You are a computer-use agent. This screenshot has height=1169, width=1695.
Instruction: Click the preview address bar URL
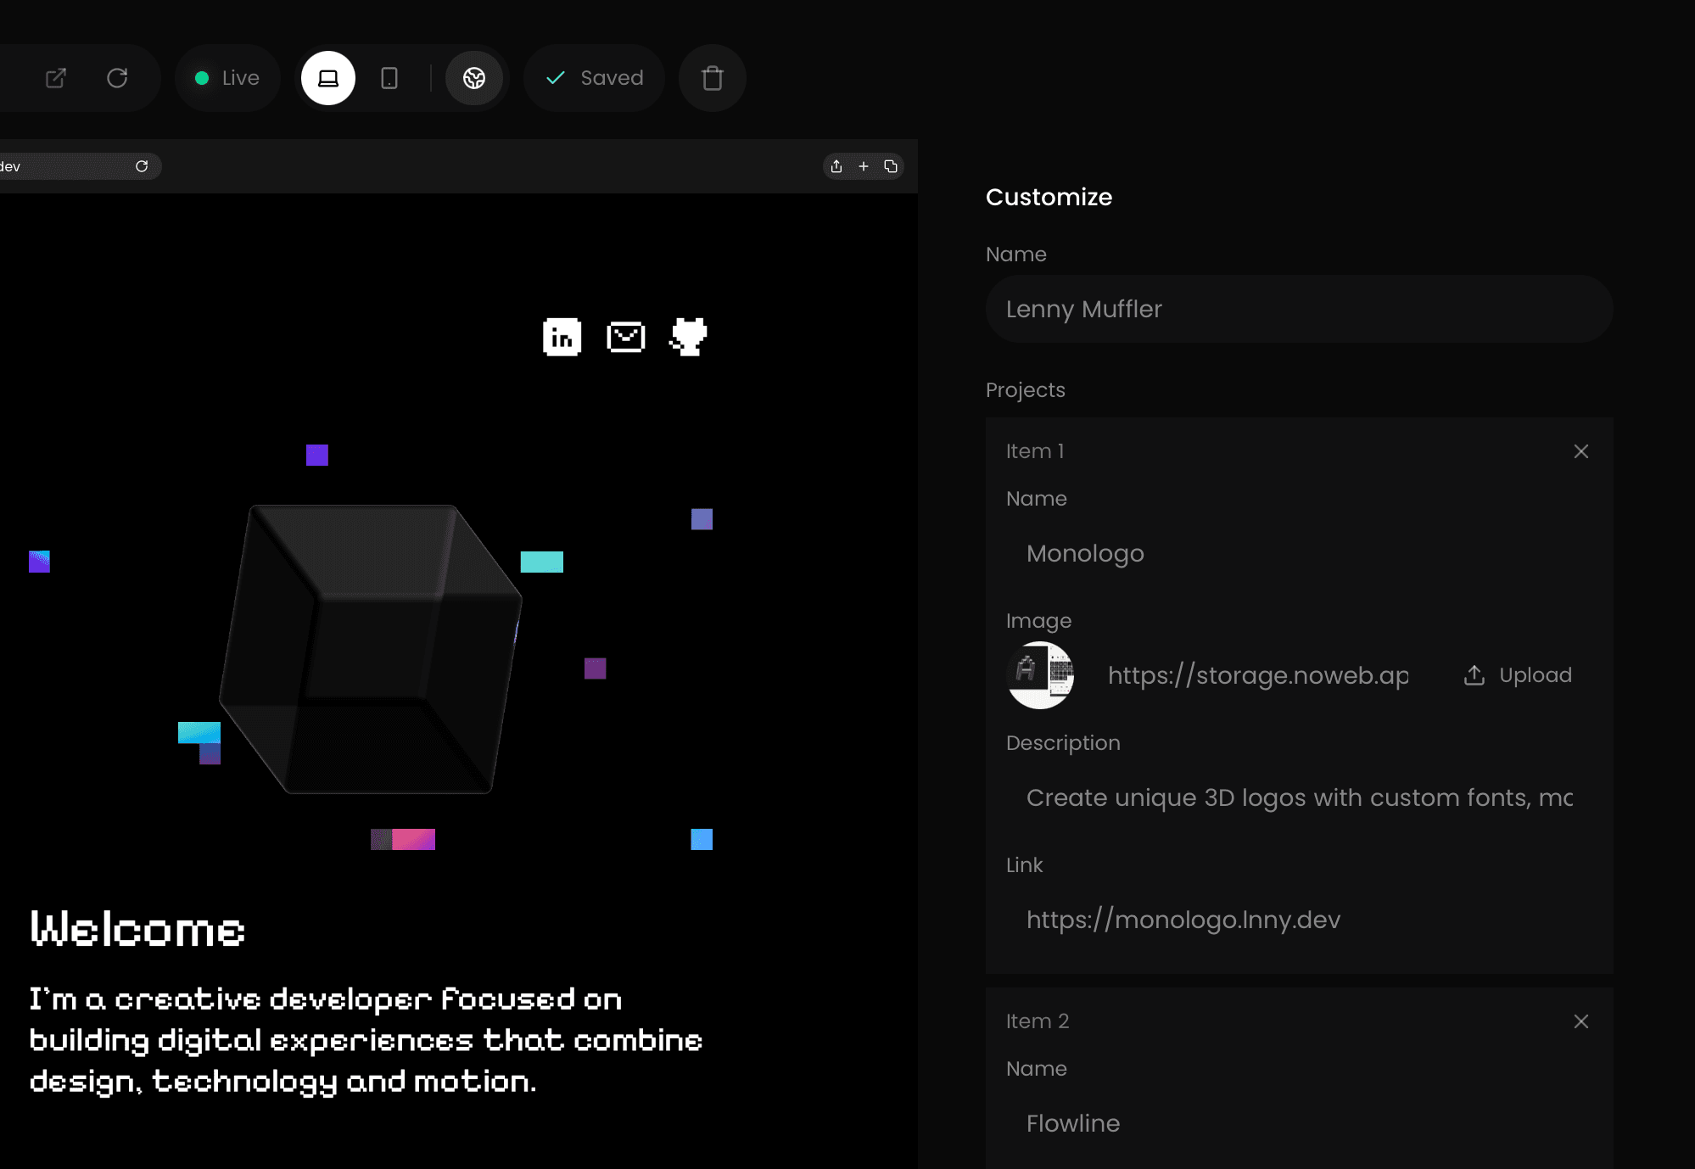[x=10, y=166]
